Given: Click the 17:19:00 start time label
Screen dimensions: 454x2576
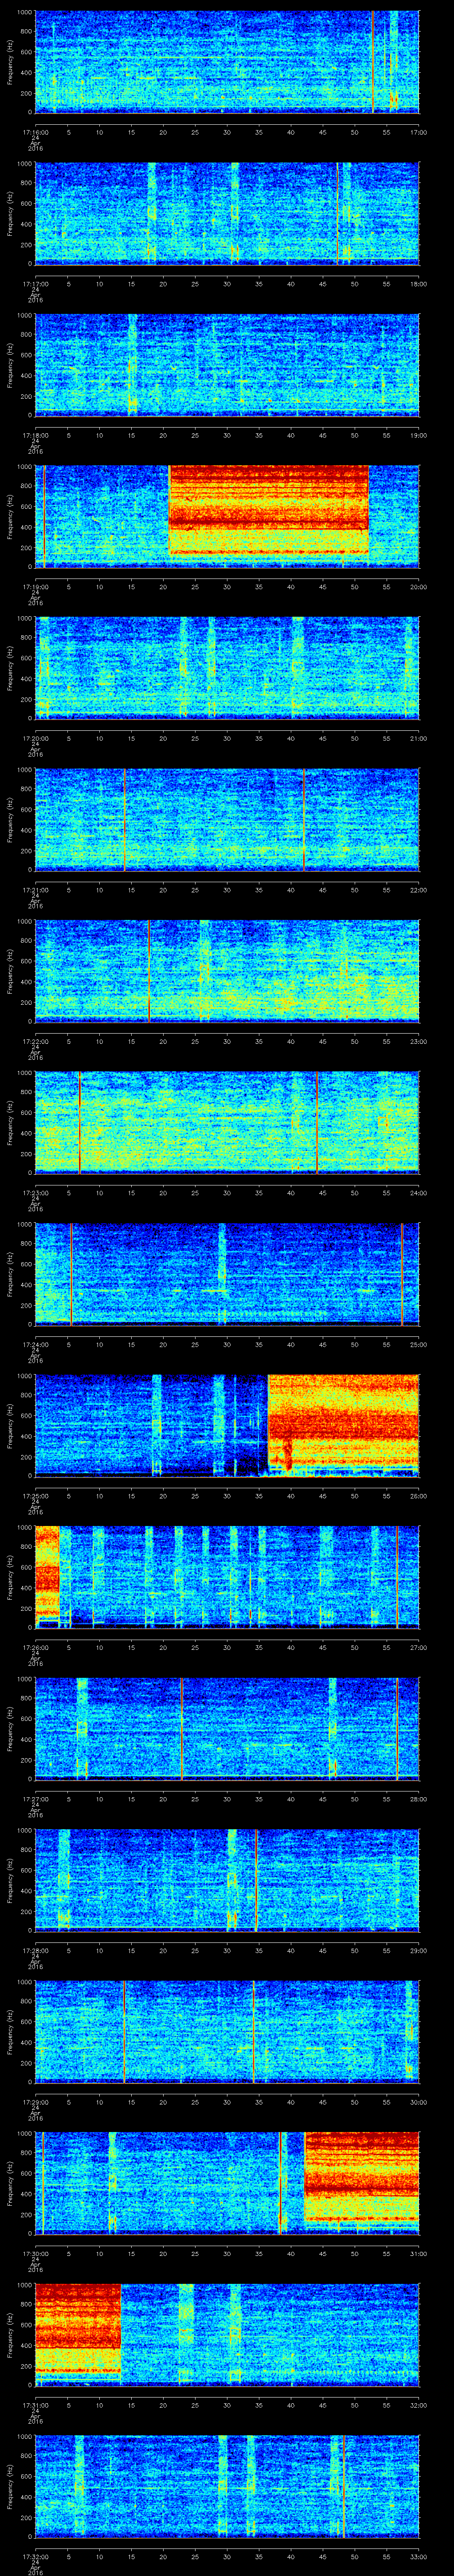Looking at the screenshot, I should tap(37, 586).
